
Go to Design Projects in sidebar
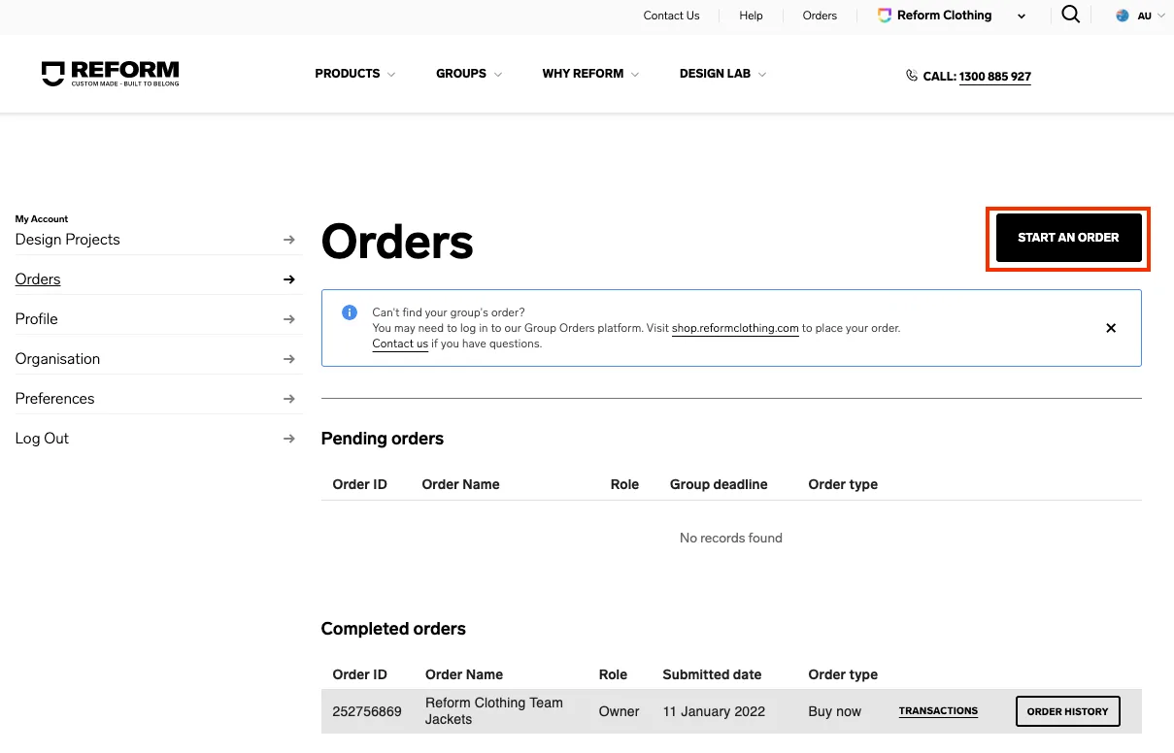(x=68, y=240)
